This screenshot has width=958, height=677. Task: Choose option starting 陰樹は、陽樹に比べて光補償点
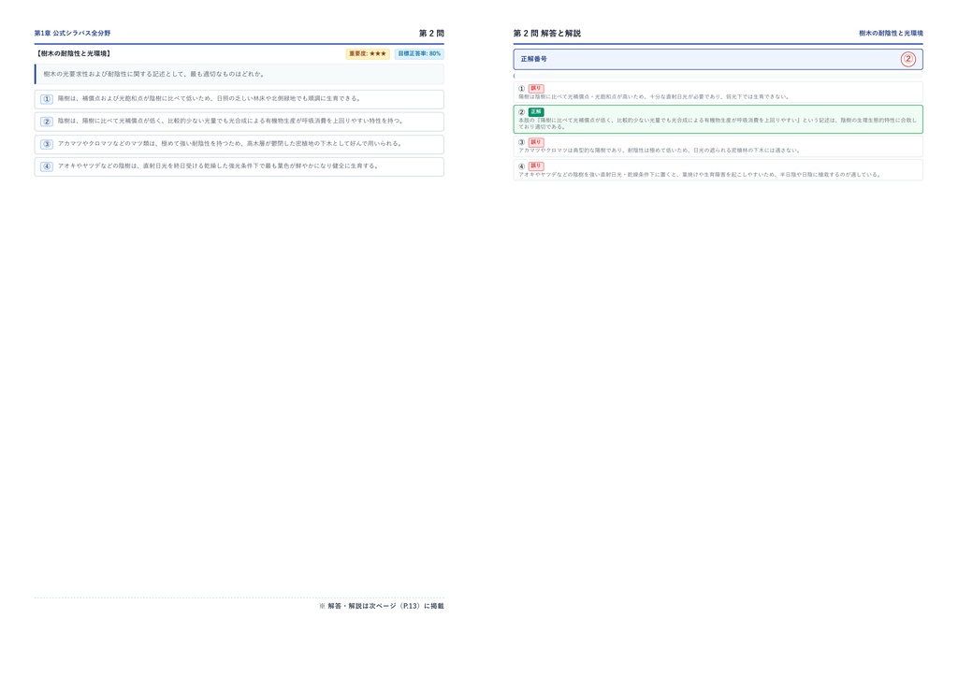[239, 122]
